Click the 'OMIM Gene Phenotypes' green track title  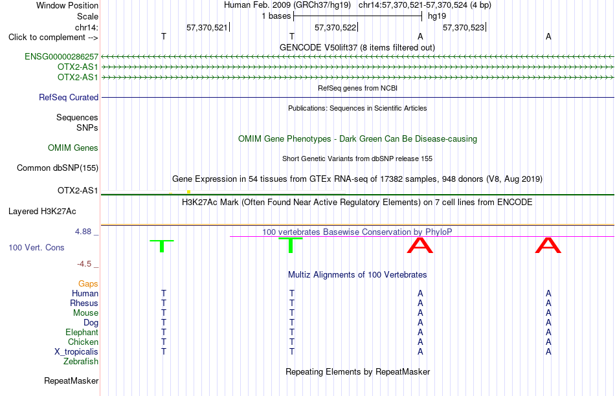click(x=358, y=139)
